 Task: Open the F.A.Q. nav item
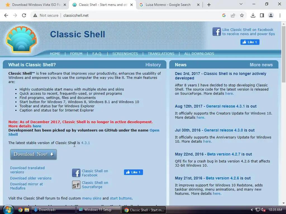pyautogui.click(x=97, y=54)
